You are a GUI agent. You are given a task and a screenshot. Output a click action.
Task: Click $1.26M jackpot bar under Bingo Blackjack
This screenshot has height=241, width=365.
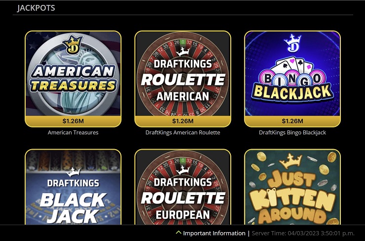tap(292, 121)
